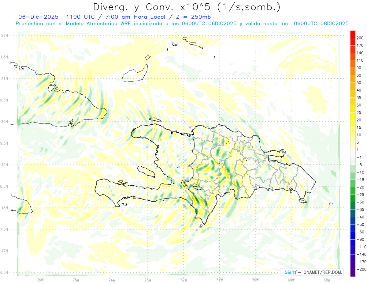The height and width of the screenshot is (284, 367).
Task: Click the '74W' longitude label
Action: pyautogui.click(x=112, y=280)
